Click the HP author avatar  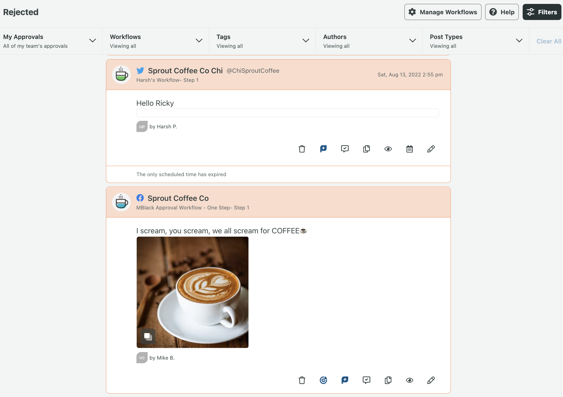pyautogui.click(x=142, y=127)
